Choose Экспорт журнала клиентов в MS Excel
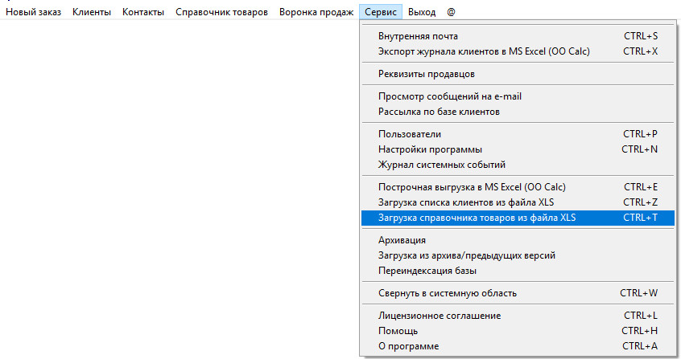681x359 pixels. 484,51
